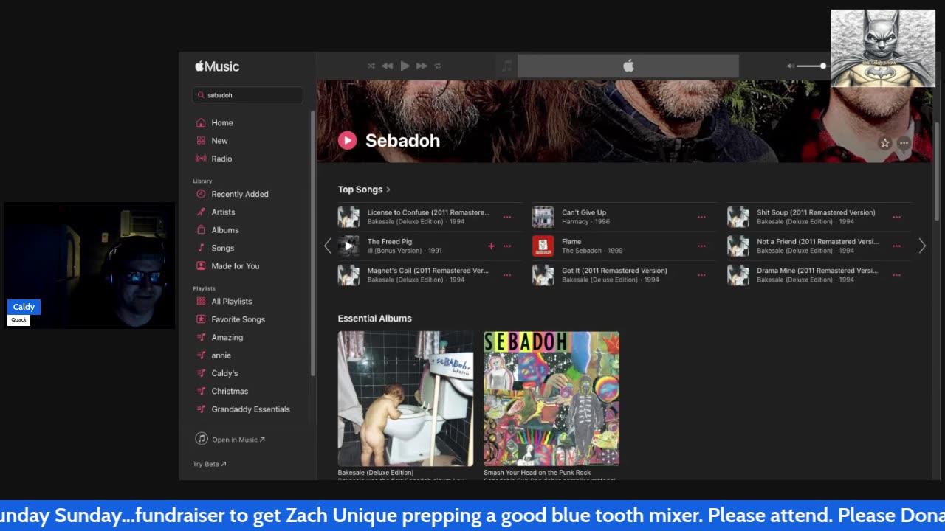Show previous top songs with left arrow

(328, 246)
